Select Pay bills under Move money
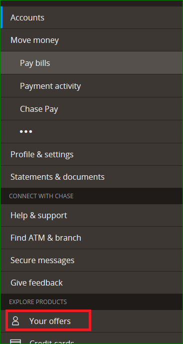183x344 pixels. [x=92, y=63]
